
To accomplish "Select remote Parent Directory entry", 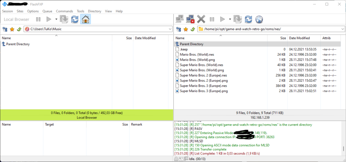I will point(257,44).
